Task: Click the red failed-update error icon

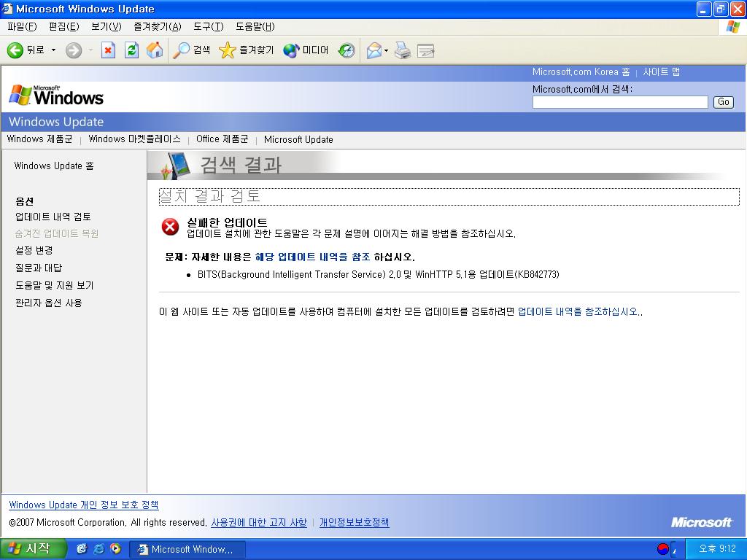Action: point(170,227)
